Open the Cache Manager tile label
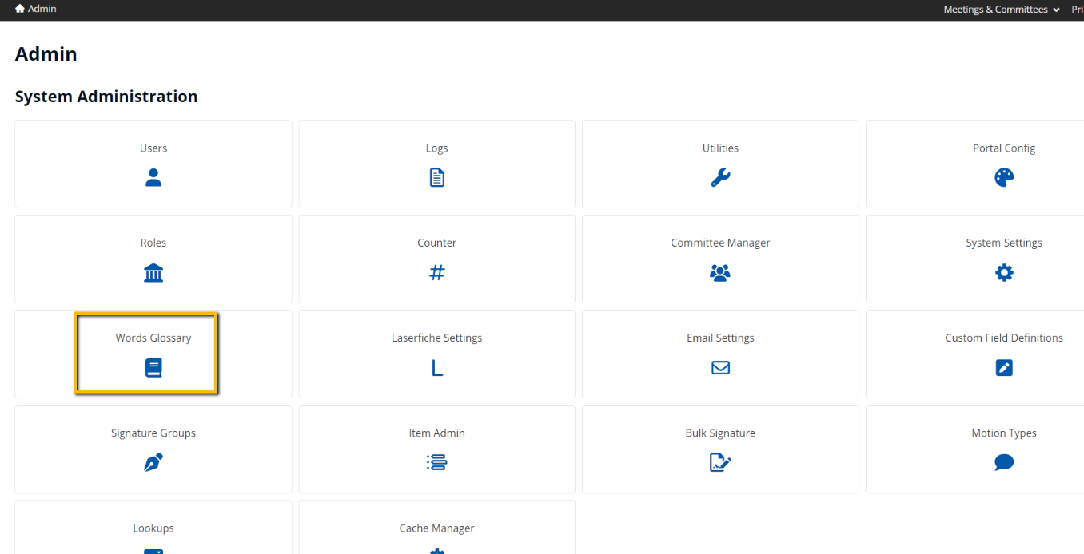Viewport: 1084px width, 554px height. [436, 528]
